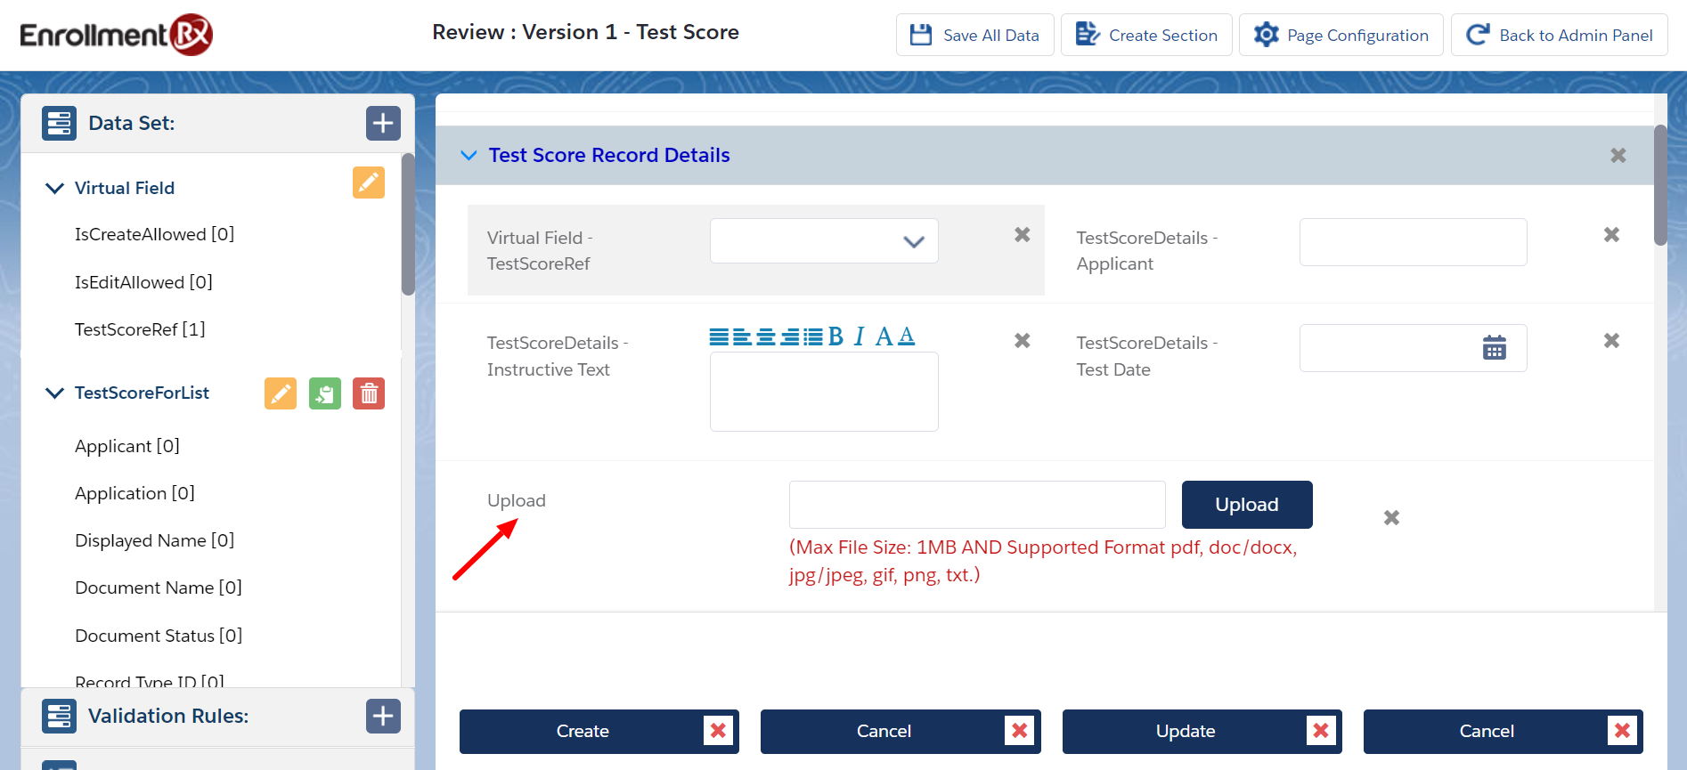The height and width of the screenshot is (770, 1687).
Task: Remove the Update button via its red X
Action: click(1321, 731)
